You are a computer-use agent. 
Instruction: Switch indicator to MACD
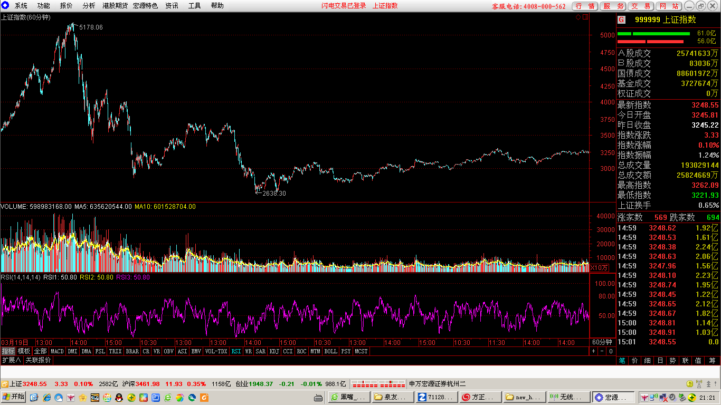point(57,351)
